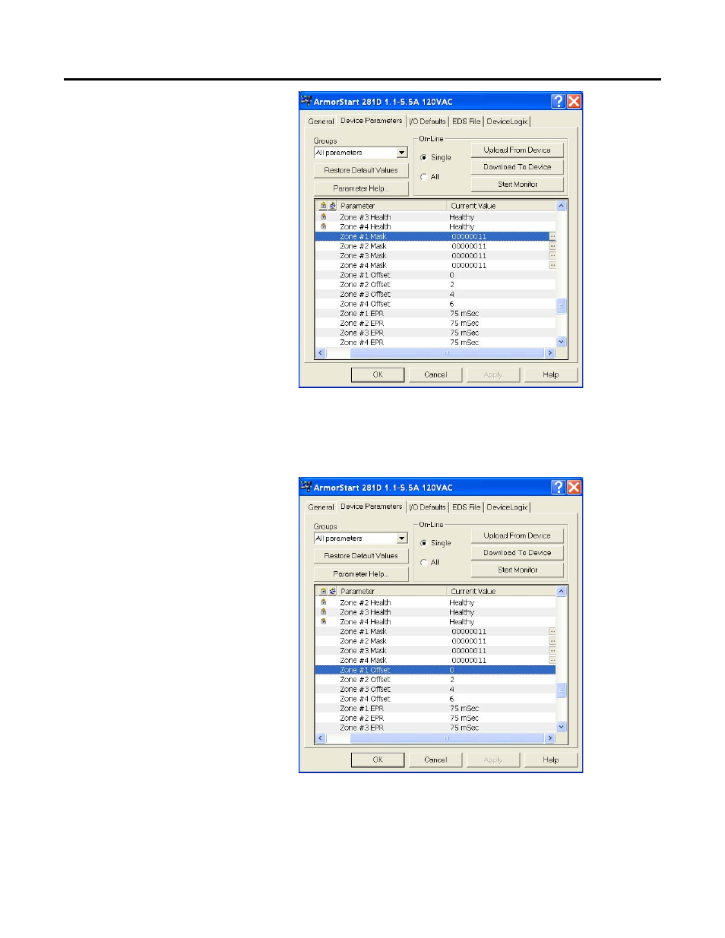
Task: Click 'Parameter' column header in lower dialog
Action: coord(391,591)
